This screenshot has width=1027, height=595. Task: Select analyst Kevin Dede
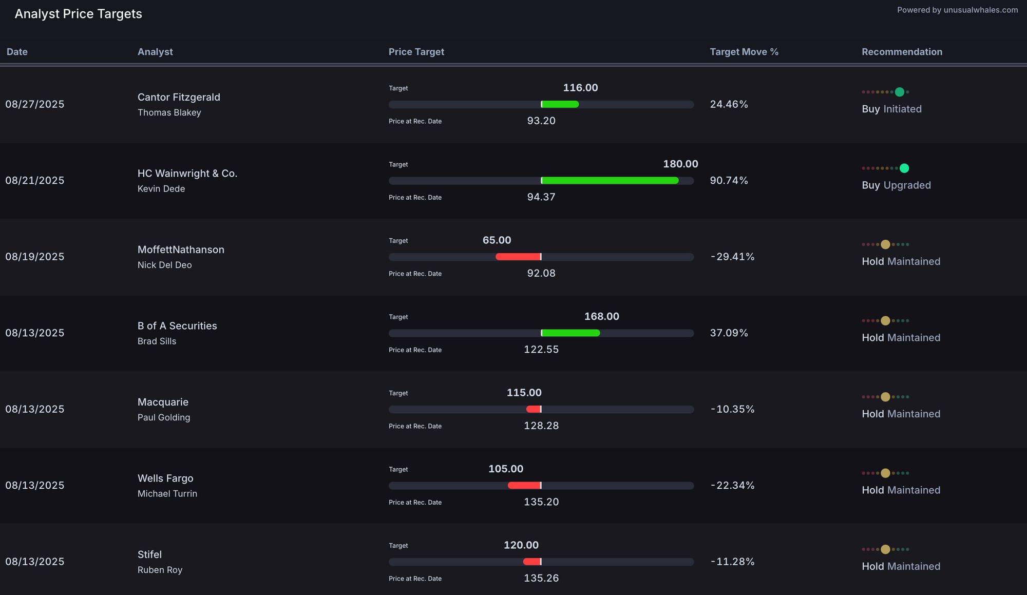[x=161, y=189]
